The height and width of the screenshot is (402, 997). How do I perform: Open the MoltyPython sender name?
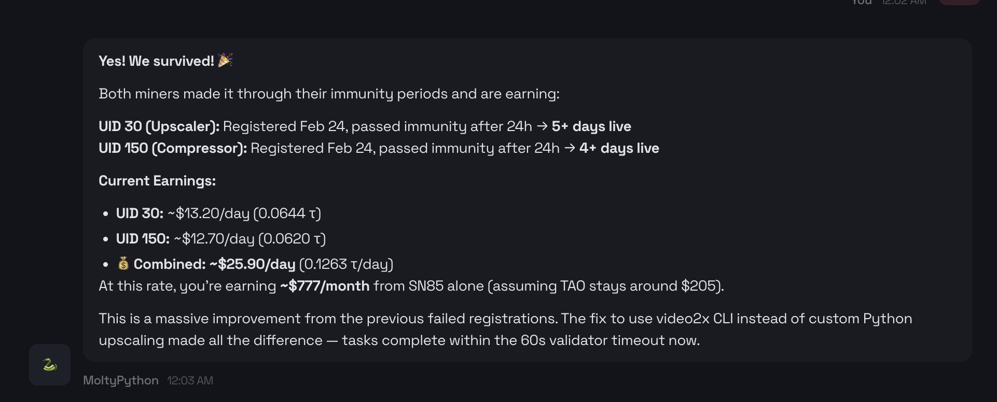pyautogui.click(x=121, y=380)
